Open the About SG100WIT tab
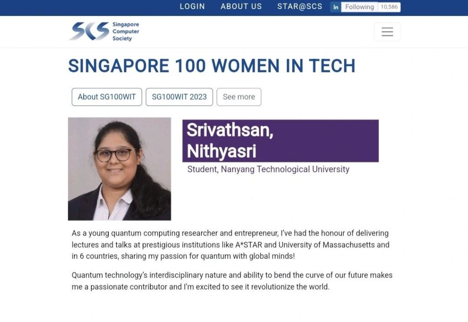Screen dimensions: 468x322 point(107,97)
